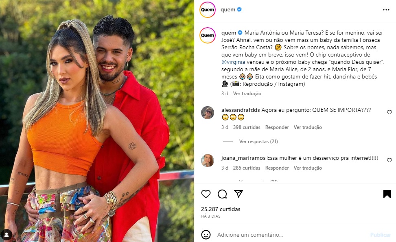Open the Quem avatar beside the caption
The image size is (396, 242).
[208, 35]
